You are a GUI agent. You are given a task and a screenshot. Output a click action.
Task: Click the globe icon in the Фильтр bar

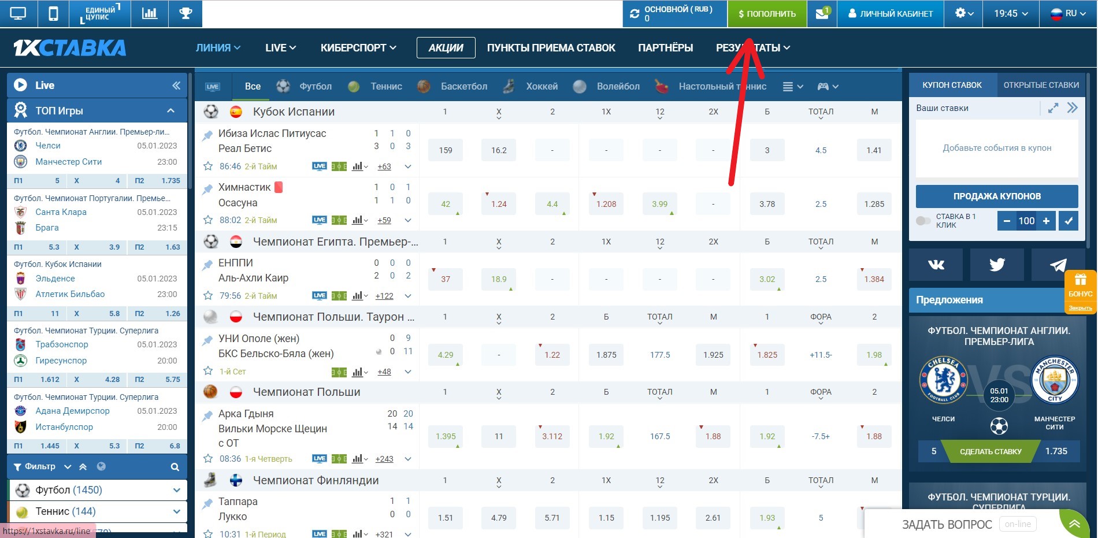(101, 466)
